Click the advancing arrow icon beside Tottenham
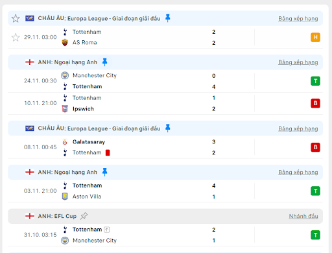Screen dimensions: 332x253 tap(107, 230)
